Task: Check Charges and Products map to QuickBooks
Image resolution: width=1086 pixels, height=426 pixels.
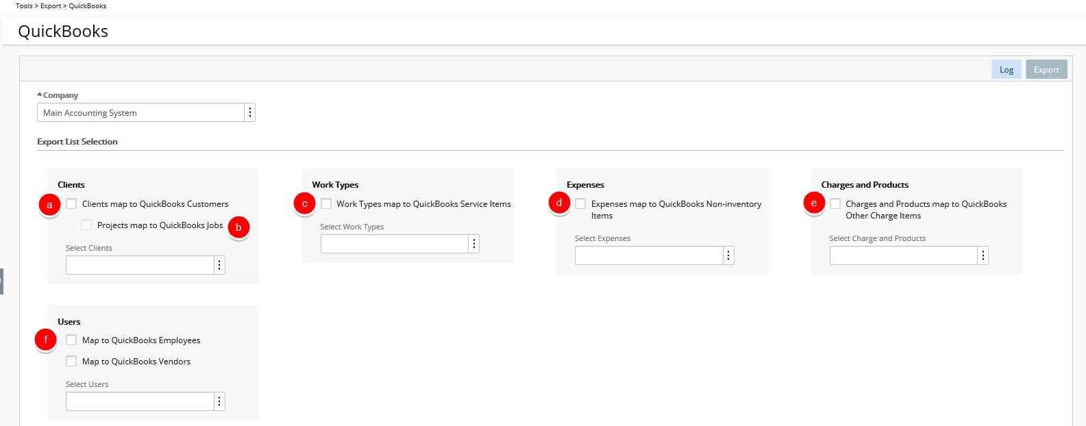Action: 835,203
